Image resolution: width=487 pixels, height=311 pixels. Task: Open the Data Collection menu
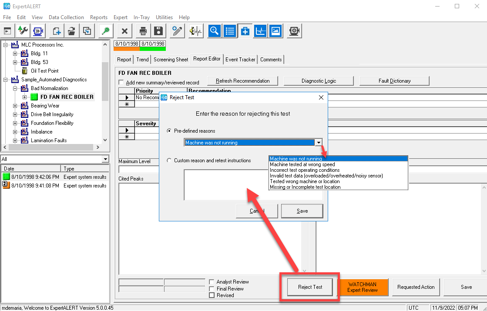coord(66,17)
